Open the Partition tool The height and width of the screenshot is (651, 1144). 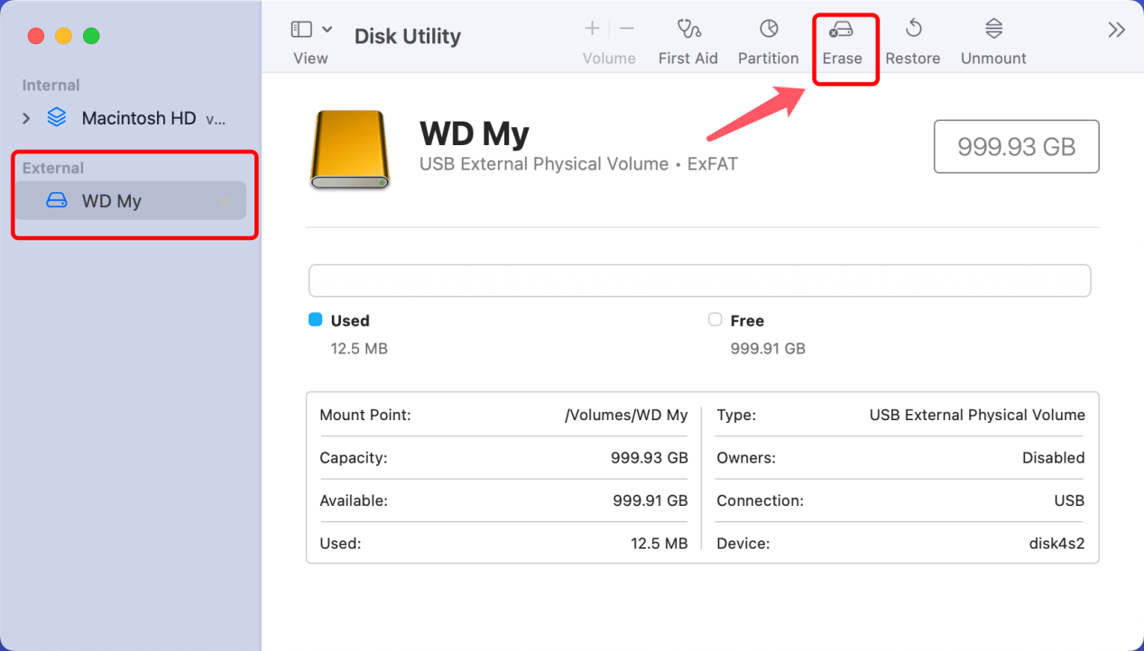768,38
